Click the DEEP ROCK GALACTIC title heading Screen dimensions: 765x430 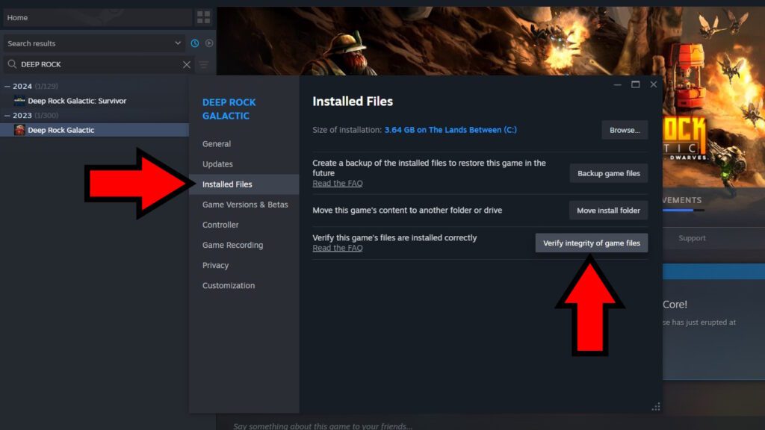click(229, 109)
